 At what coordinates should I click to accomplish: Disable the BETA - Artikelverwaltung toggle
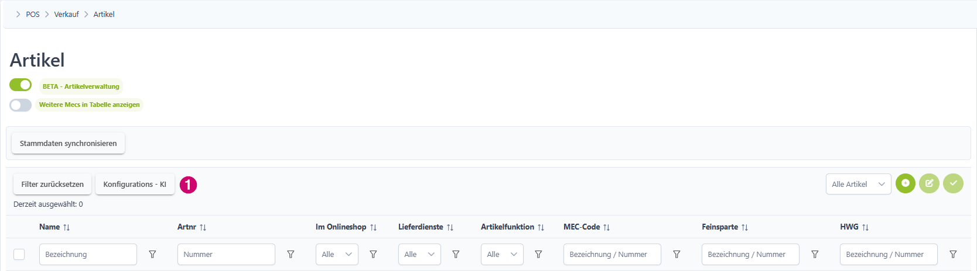(21, 85)
